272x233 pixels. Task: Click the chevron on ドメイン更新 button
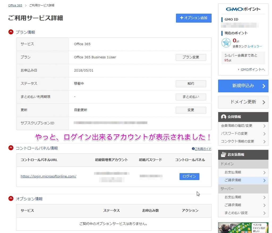(x=264, y=102)
